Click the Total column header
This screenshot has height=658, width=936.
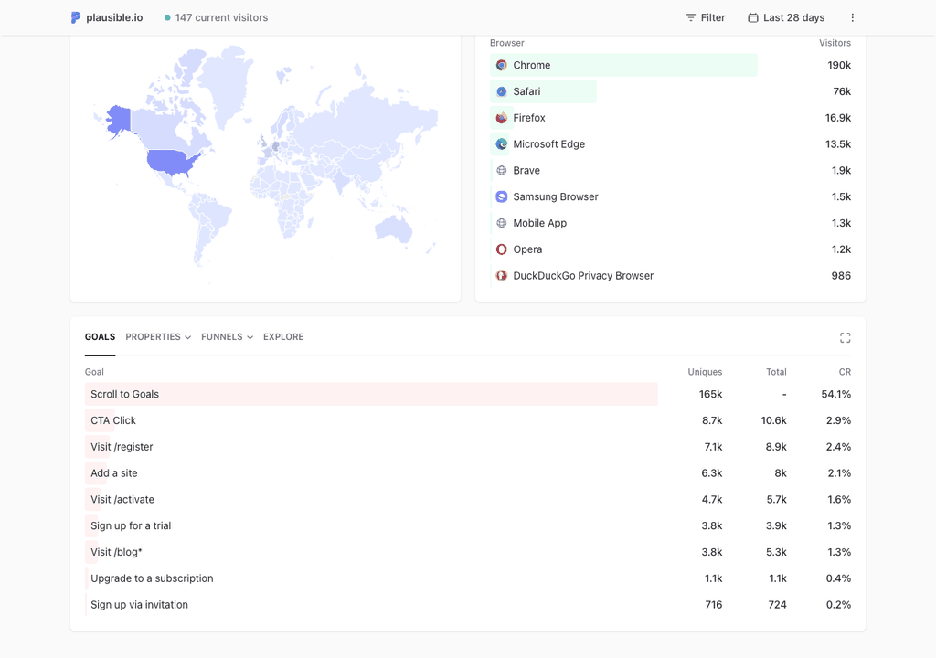(776, 371)
